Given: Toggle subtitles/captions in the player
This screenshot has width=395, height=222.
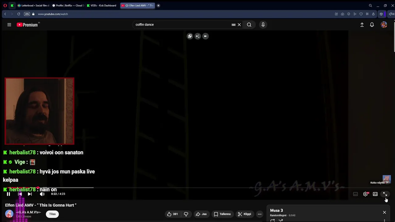Looking at the screenshot, I should 355,194.
